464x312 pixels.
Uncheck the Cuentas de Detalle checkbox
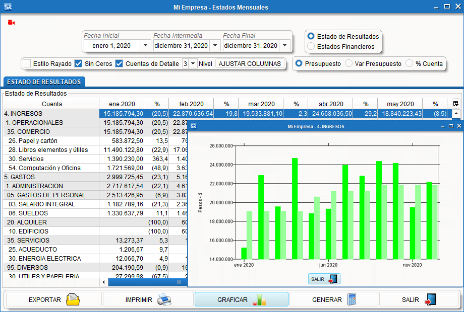tap(119, 63)
